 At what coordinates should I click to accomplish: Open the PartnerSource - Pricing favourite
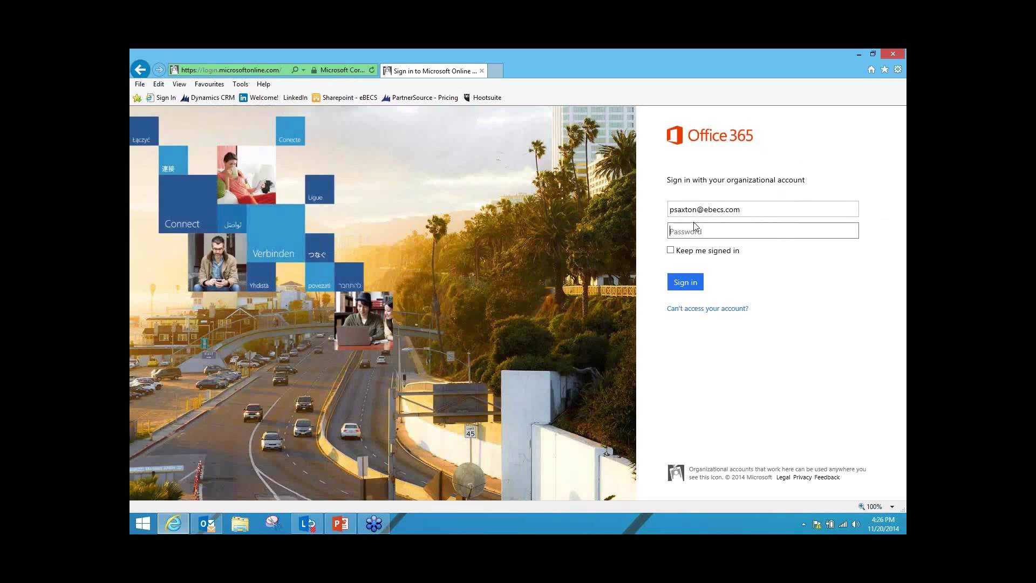[420, 98]
